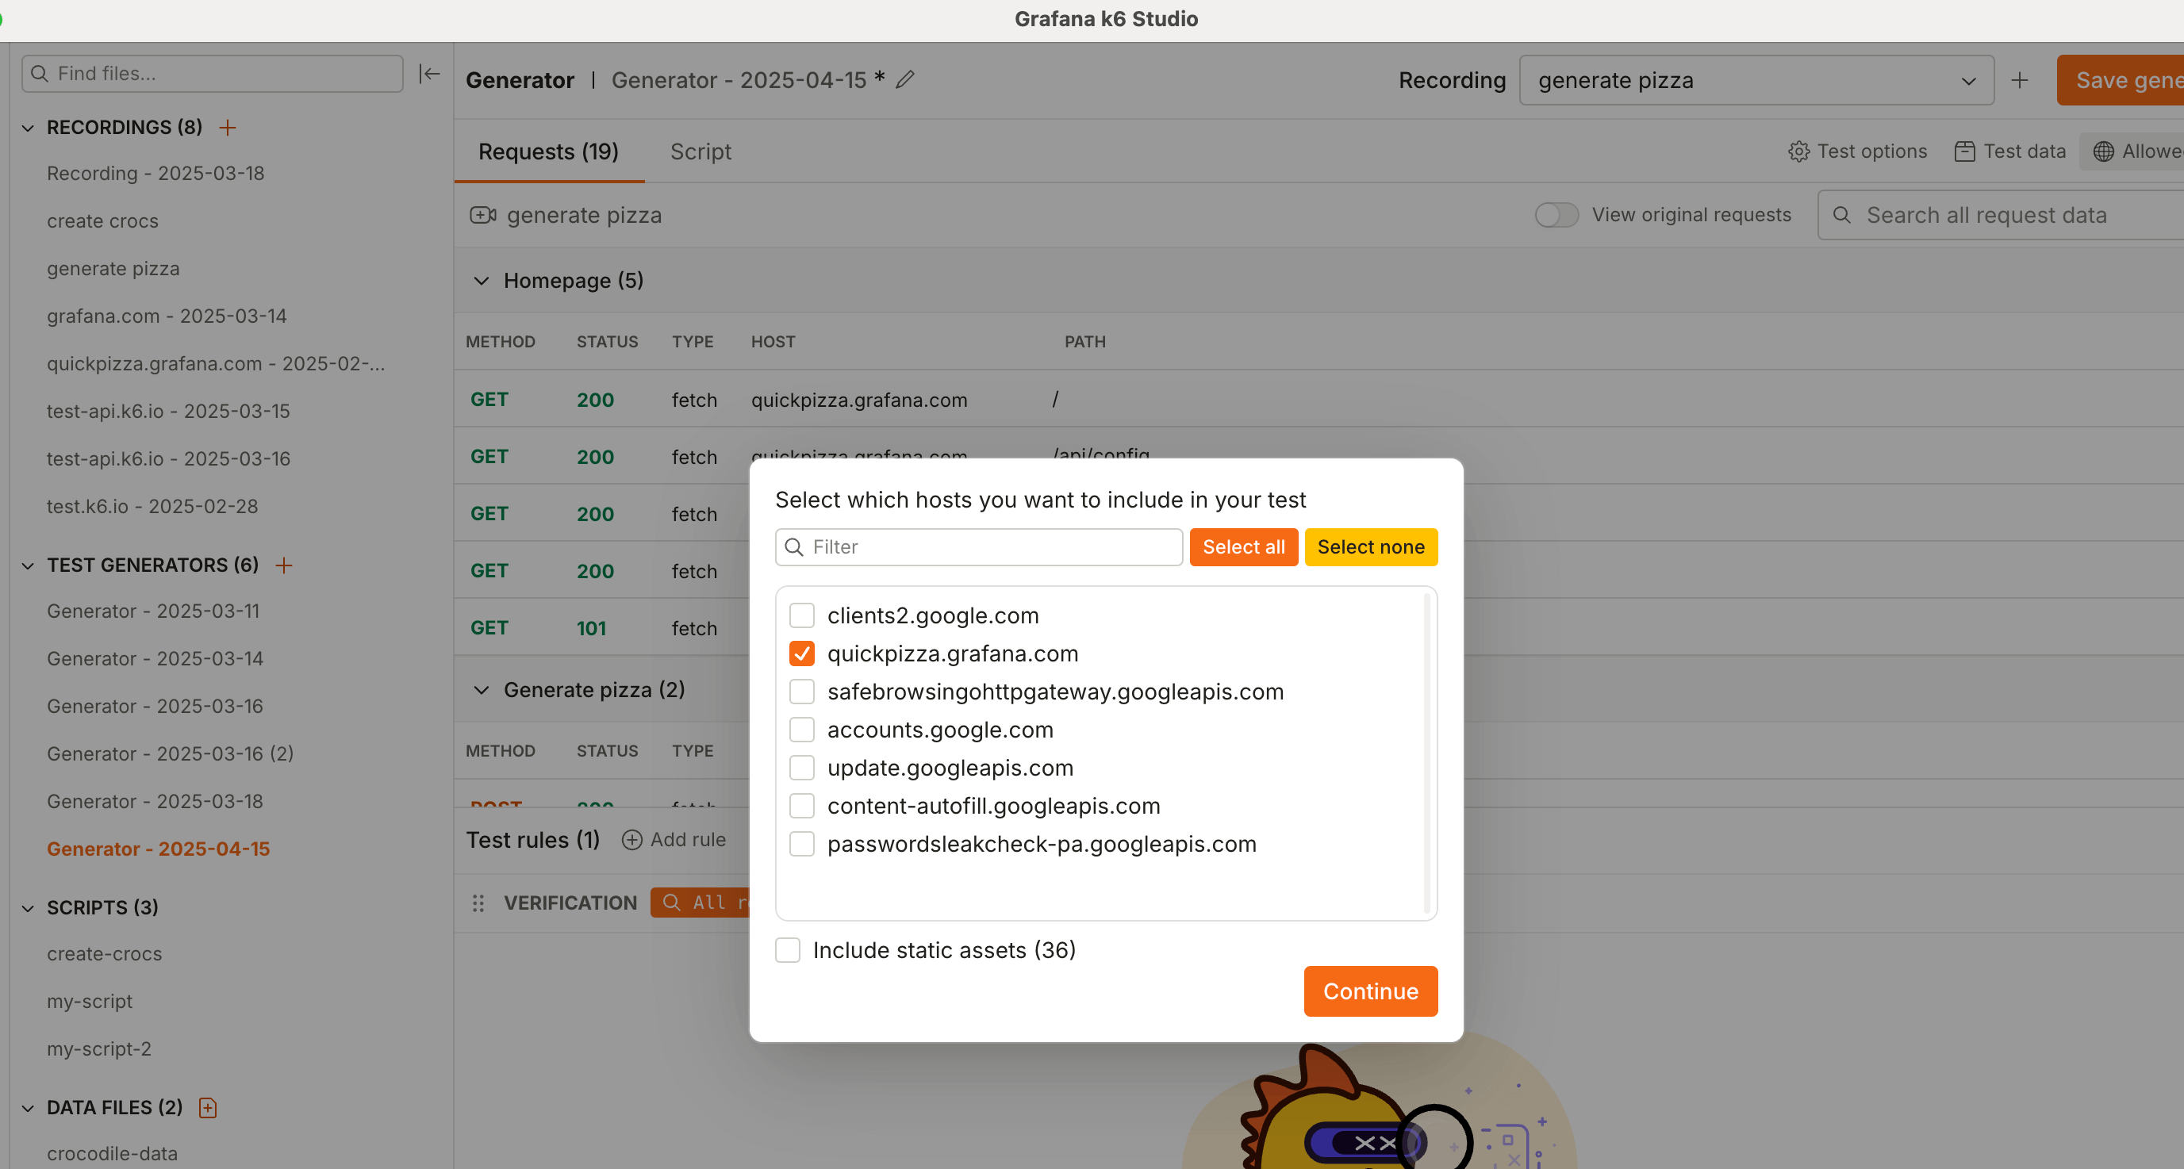Screen dimensions: 2184x1169
Task: Enable Include static assets checkbox
Action: coord(788,949)
